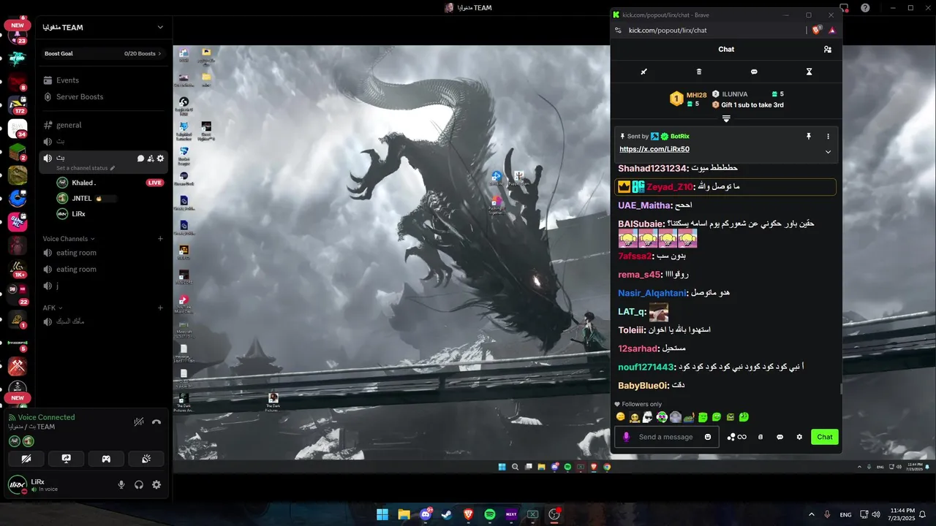Toggle camera on in Discord
Screen dimensions: 936x526
(x=27, y=459)
